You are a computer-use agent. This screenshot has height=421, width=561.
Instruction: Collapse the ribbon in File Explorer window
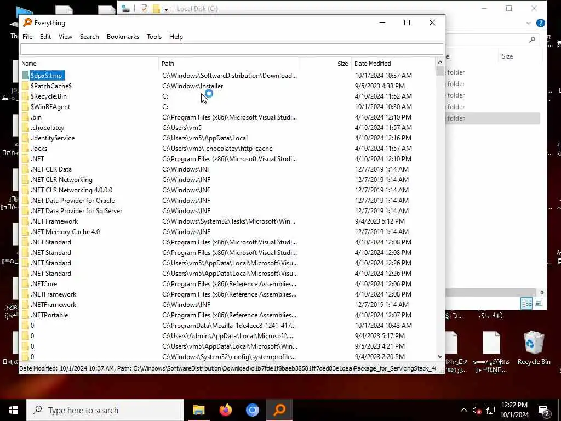click(529, 23)
